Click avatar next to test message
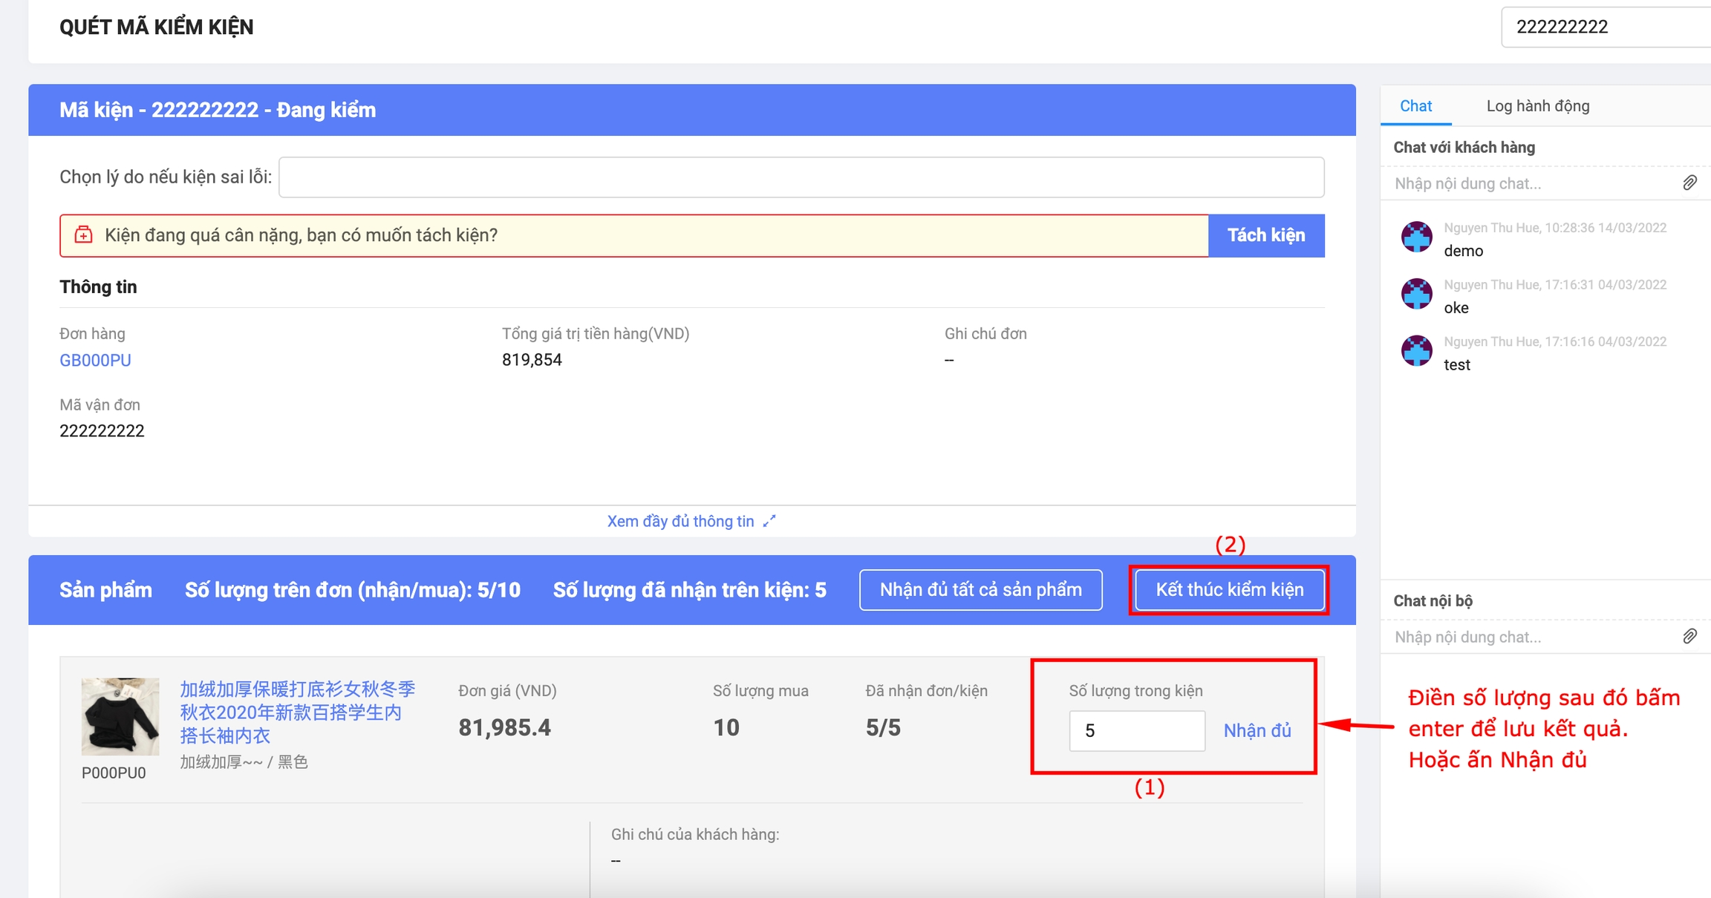The height and width of the screenshot is (898, 1711). tap(1416, 351)
